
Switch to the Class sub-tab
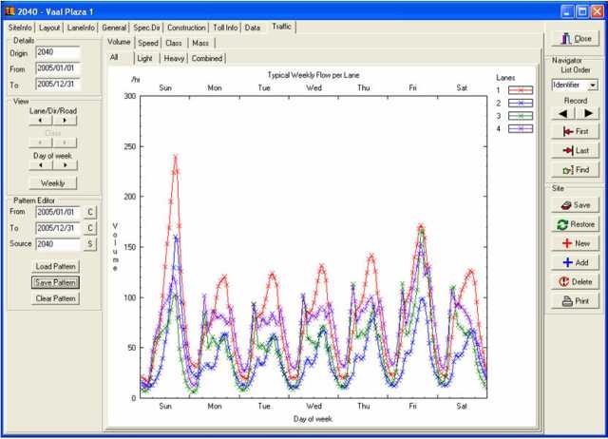pos(174,43)
